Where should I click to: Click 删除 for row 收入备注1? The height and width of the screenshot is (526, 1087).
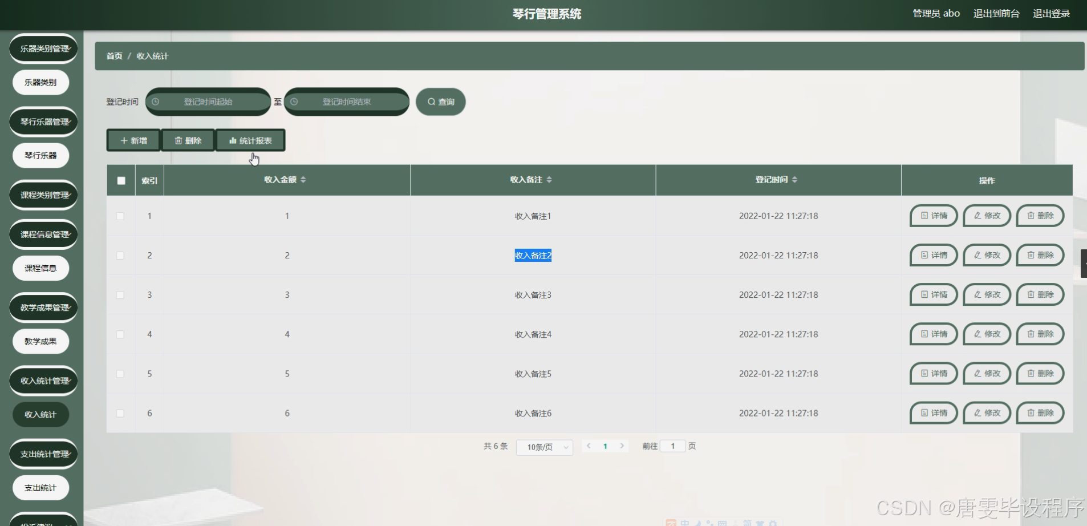pyautogui.click(x=1040, y=216)
